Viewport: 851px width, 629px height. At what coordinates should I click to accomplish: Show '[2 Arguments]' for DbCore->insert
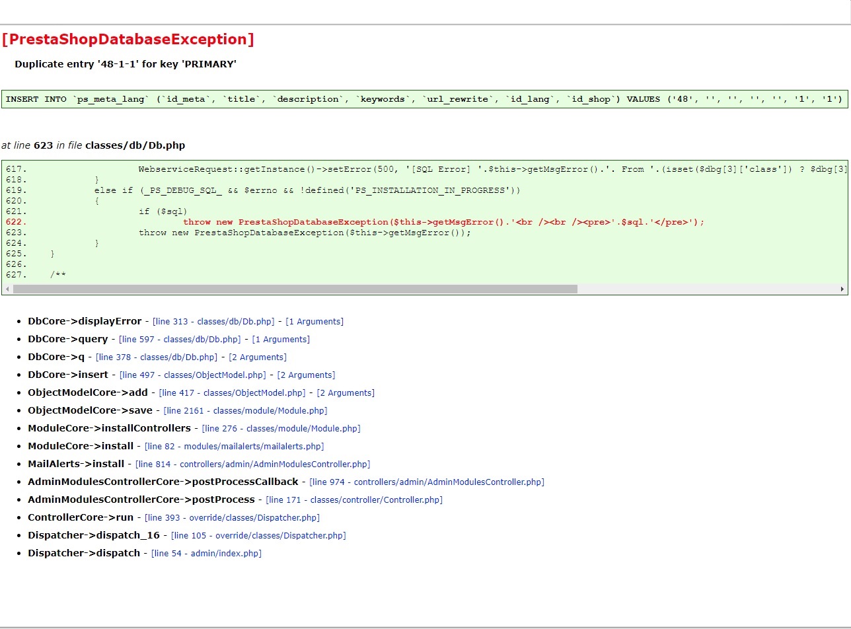click(306, 375)
